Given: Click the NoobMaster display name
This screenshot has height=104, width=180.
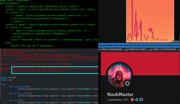Looking at the screenshot, I should [120, 94].
